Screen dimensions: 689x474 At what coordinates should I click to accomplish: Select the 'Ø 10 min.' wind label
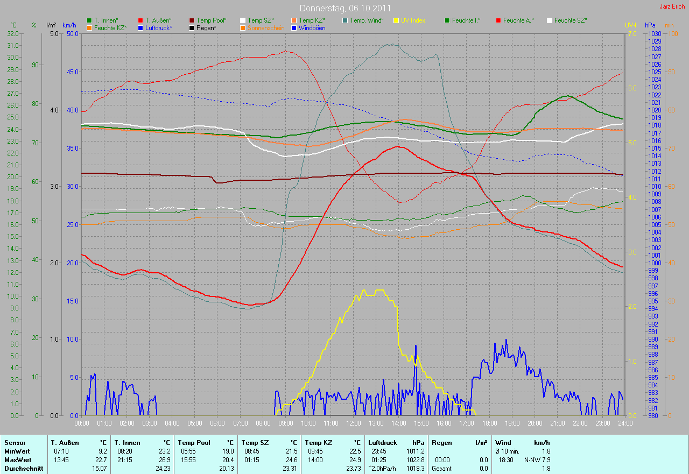508,451
